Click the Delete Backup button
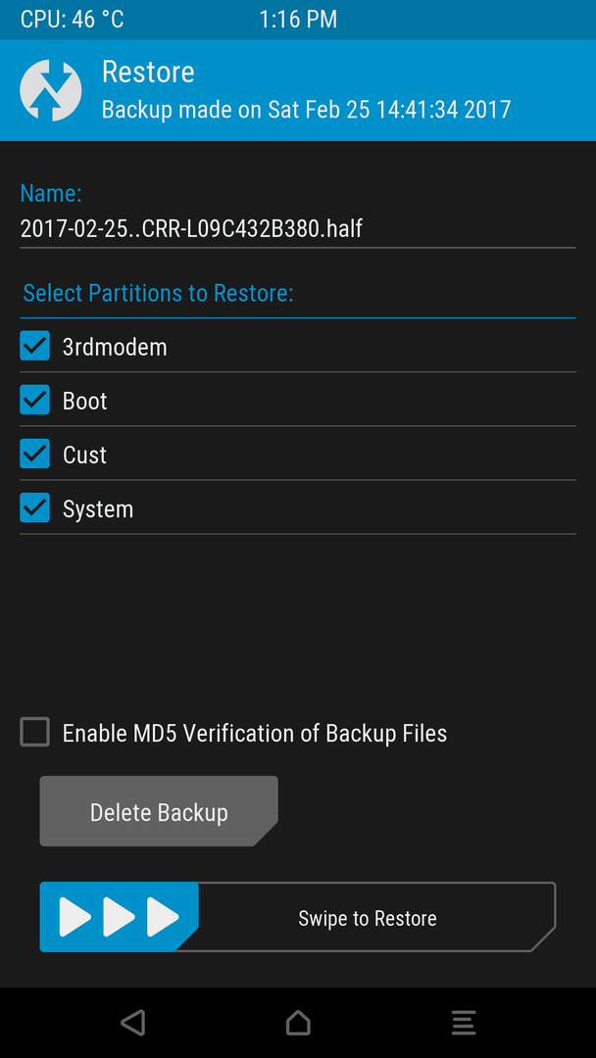The image size is (596, 1058). pos(159,811)
